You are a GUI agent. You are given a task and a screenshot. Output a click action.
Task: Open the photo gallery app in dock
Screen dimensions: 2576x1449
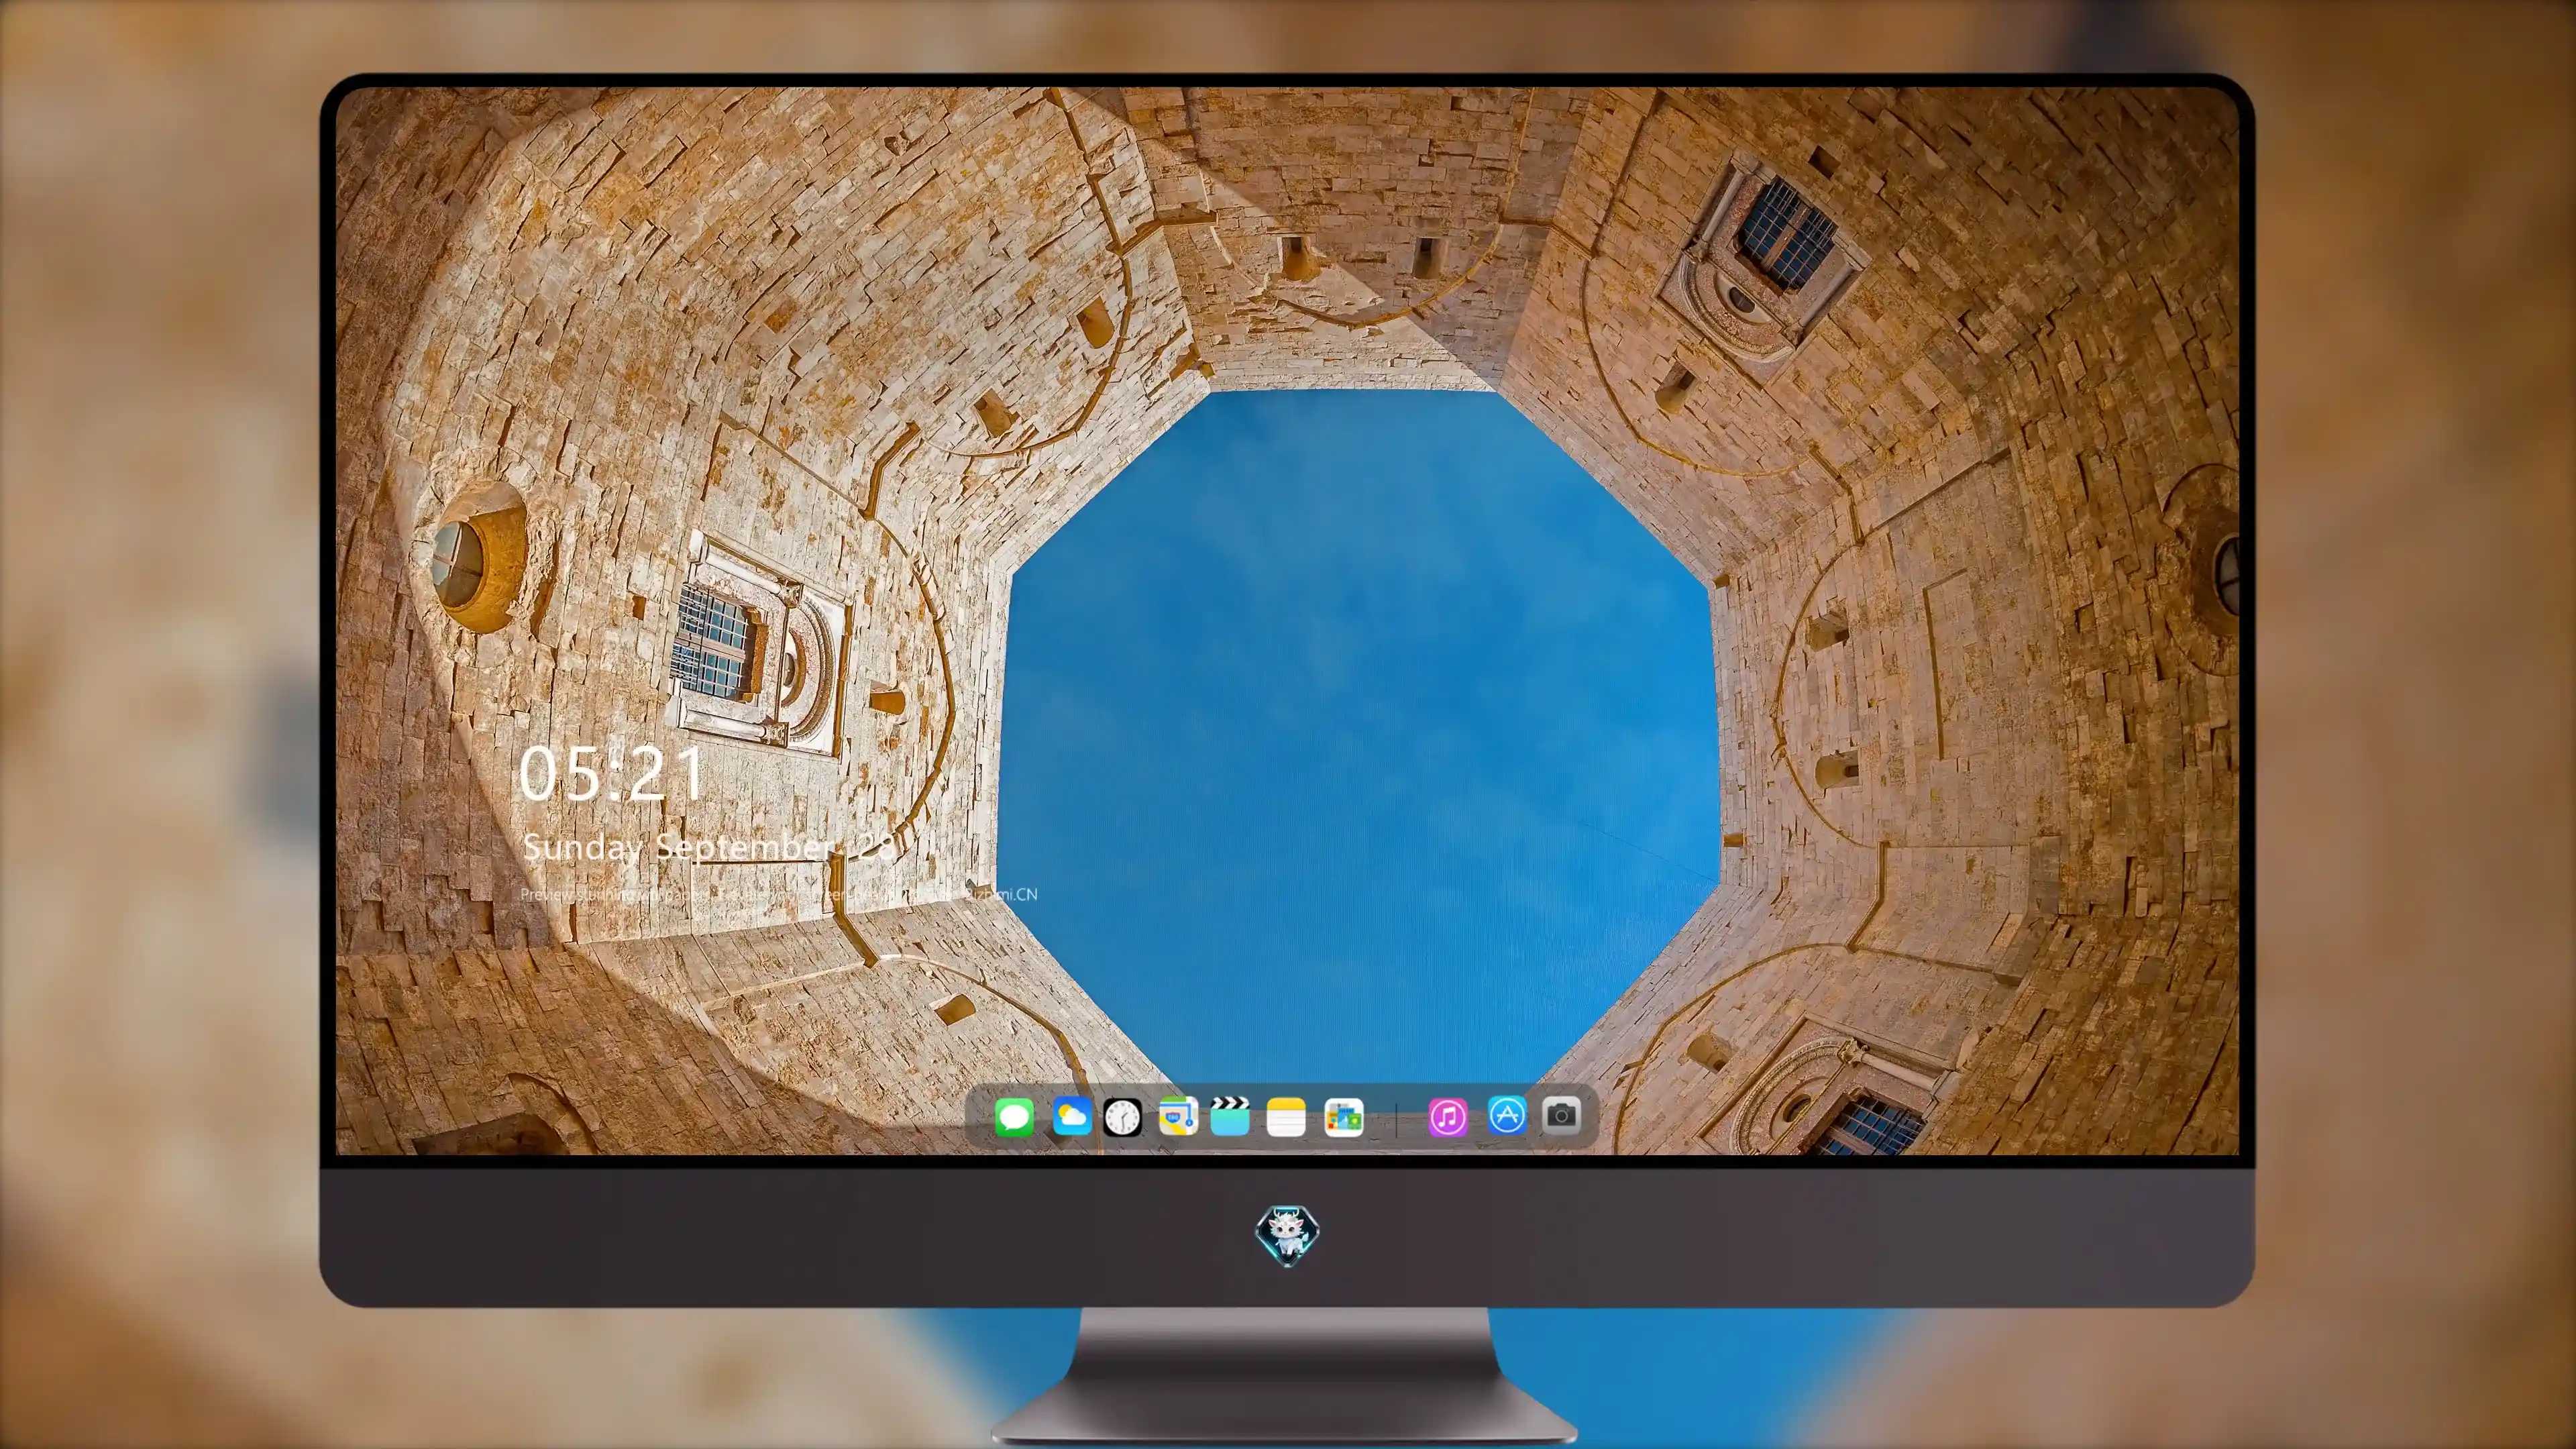[1343, 1117]
